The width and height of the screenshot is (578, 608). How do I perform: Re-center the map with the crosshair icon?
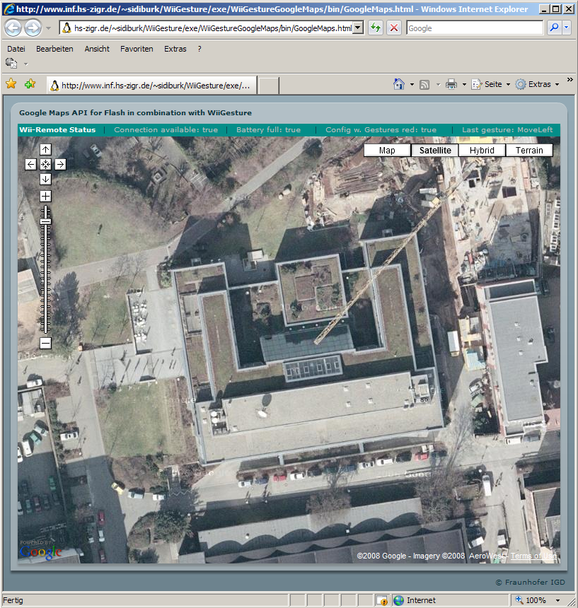click(x=45, y=164)
